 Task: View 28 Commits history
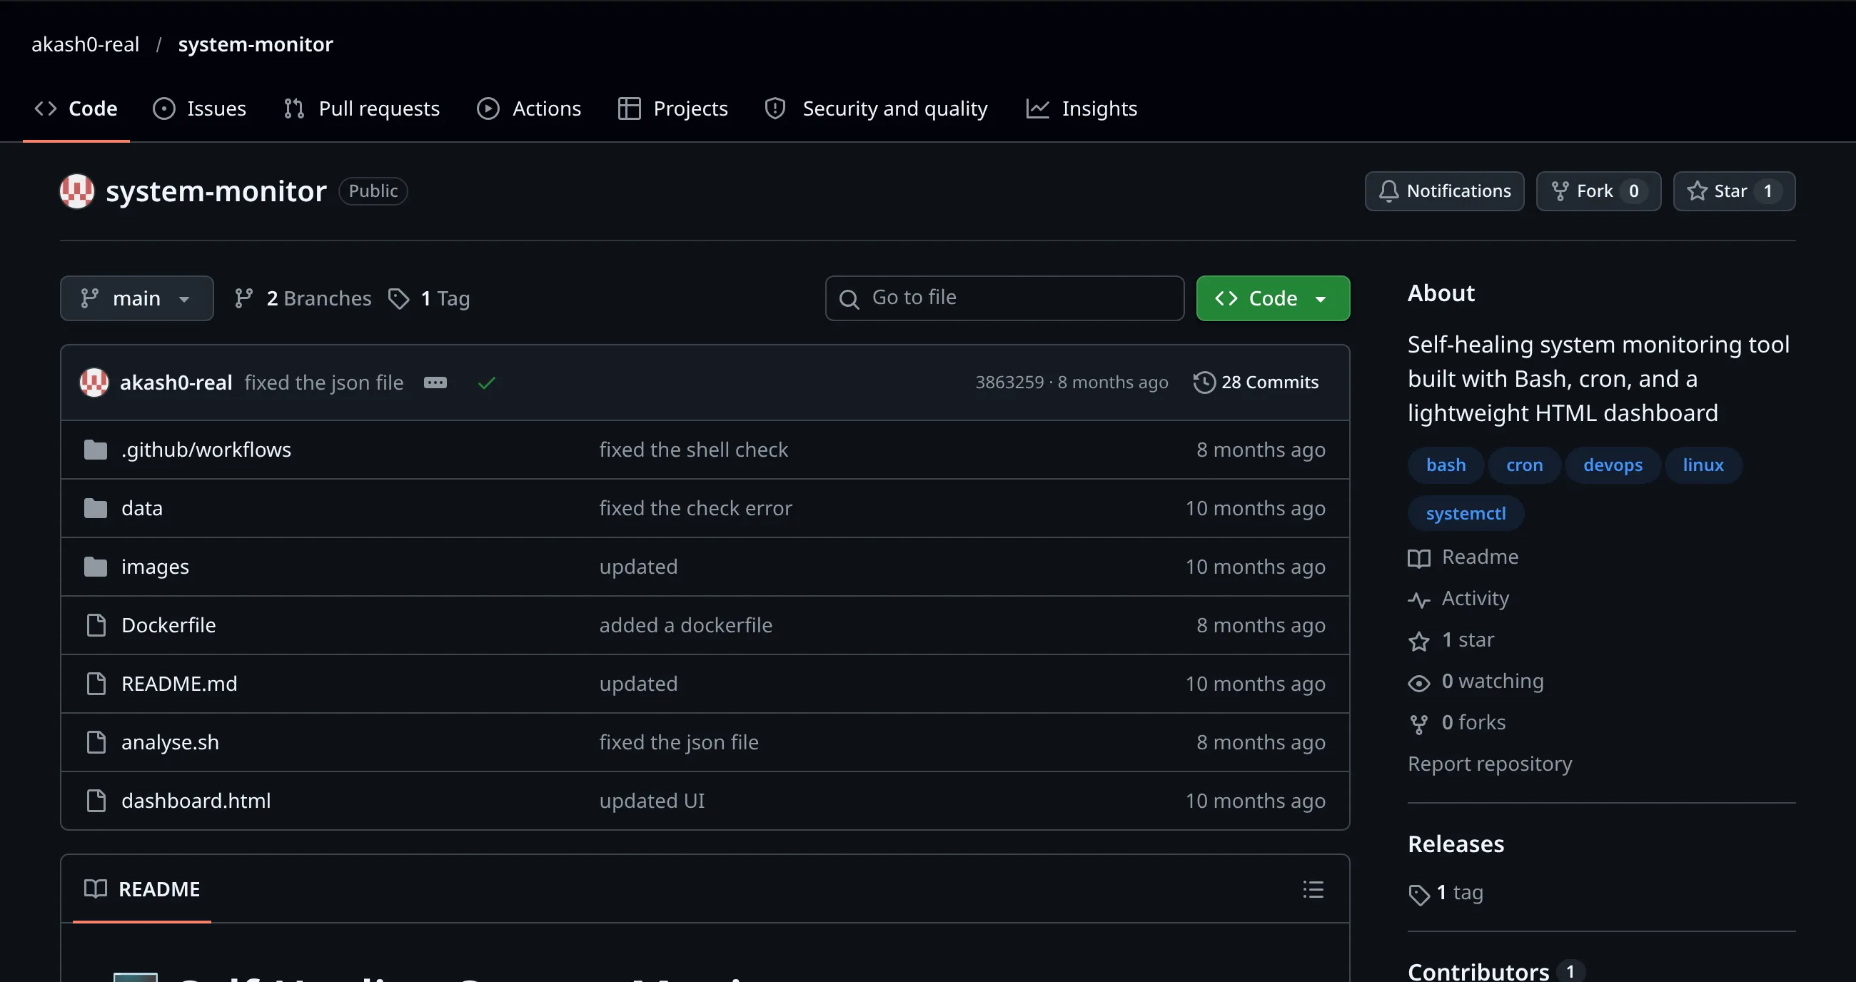click(1256, 383)
